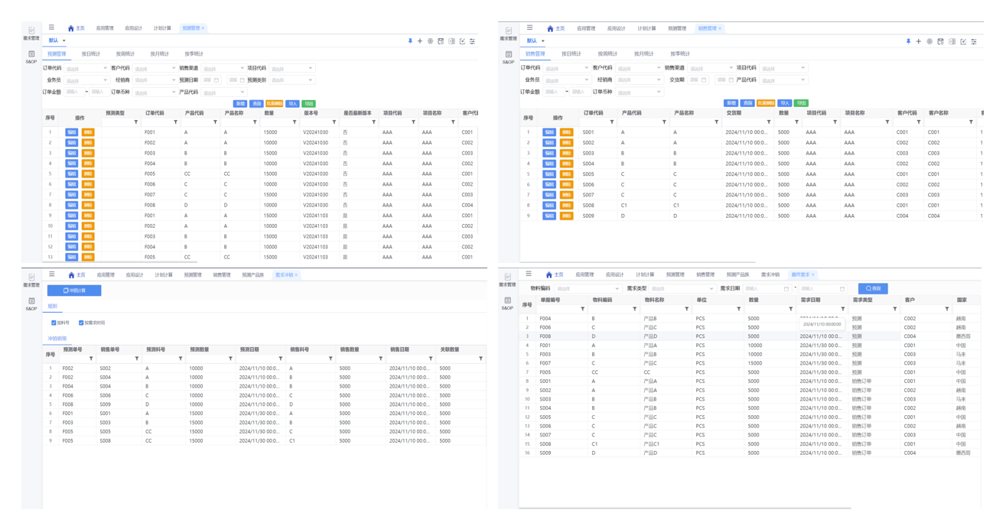This screenshot has height=513, width=993.
Task: Click the blue 查询 button beside 需求日期
Action: (x=872, y=289)
